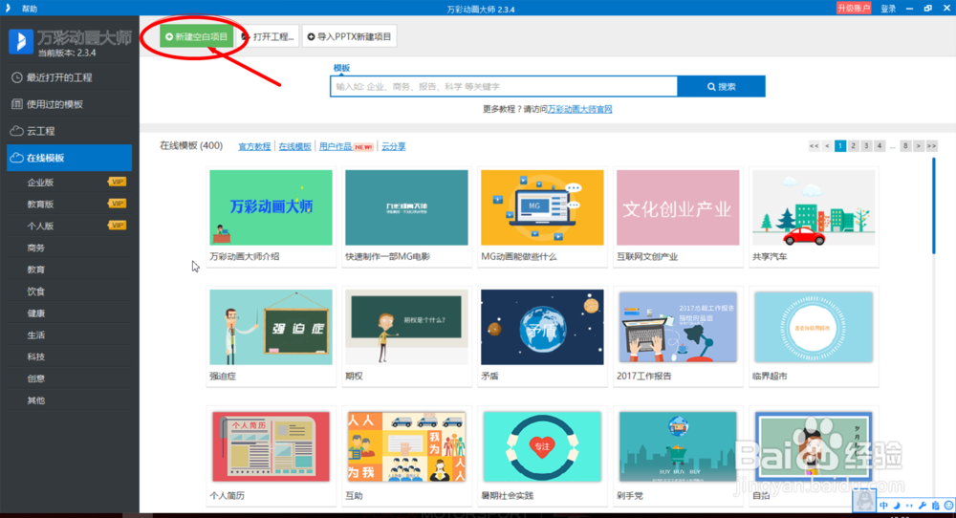Switch to the 用户作品 tab
Viewport: 956px width, 518px height.
click(336, 146)
